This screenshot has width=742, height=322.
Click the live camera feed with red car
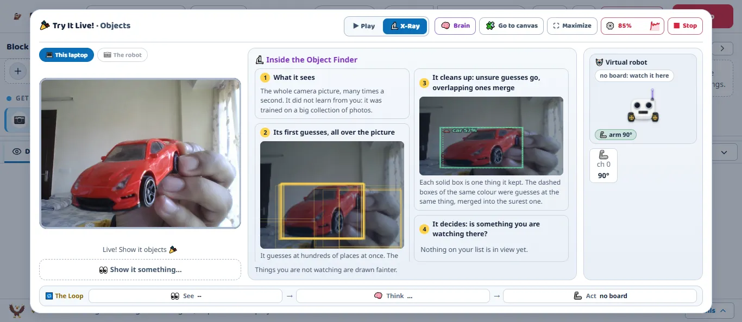click(x=140, y=153)
